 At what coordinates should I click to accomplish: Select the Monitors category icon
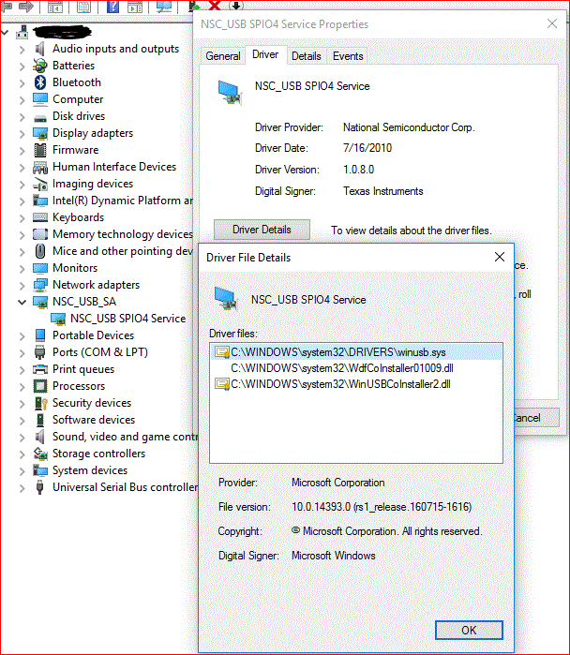[40, 268]
